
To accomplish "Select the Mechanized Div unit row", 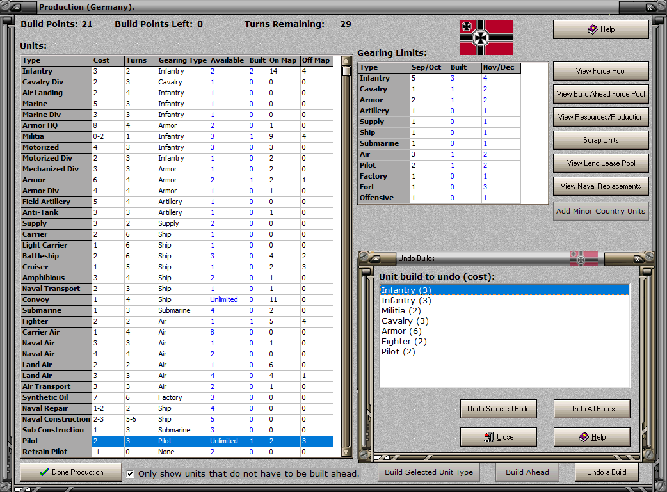I will click(x=177, y=169).
